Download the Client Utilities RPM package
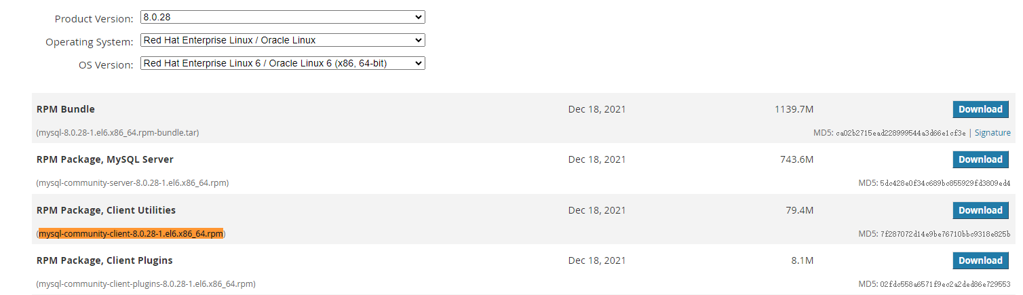Screen dimensions: 1023x295 point(980,210)
